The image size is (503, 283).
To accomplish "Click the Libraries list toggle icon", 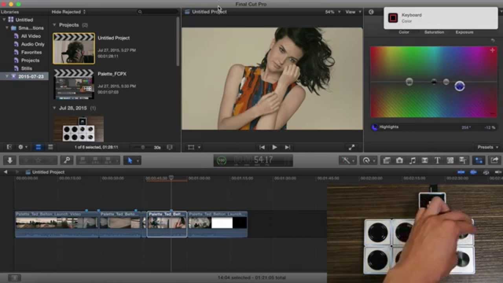I will (x=9, y=147).
